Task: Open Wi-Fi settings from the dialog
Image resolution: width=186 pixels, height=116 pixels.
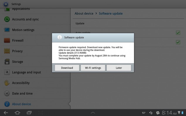Action: (x=93, y=68)
